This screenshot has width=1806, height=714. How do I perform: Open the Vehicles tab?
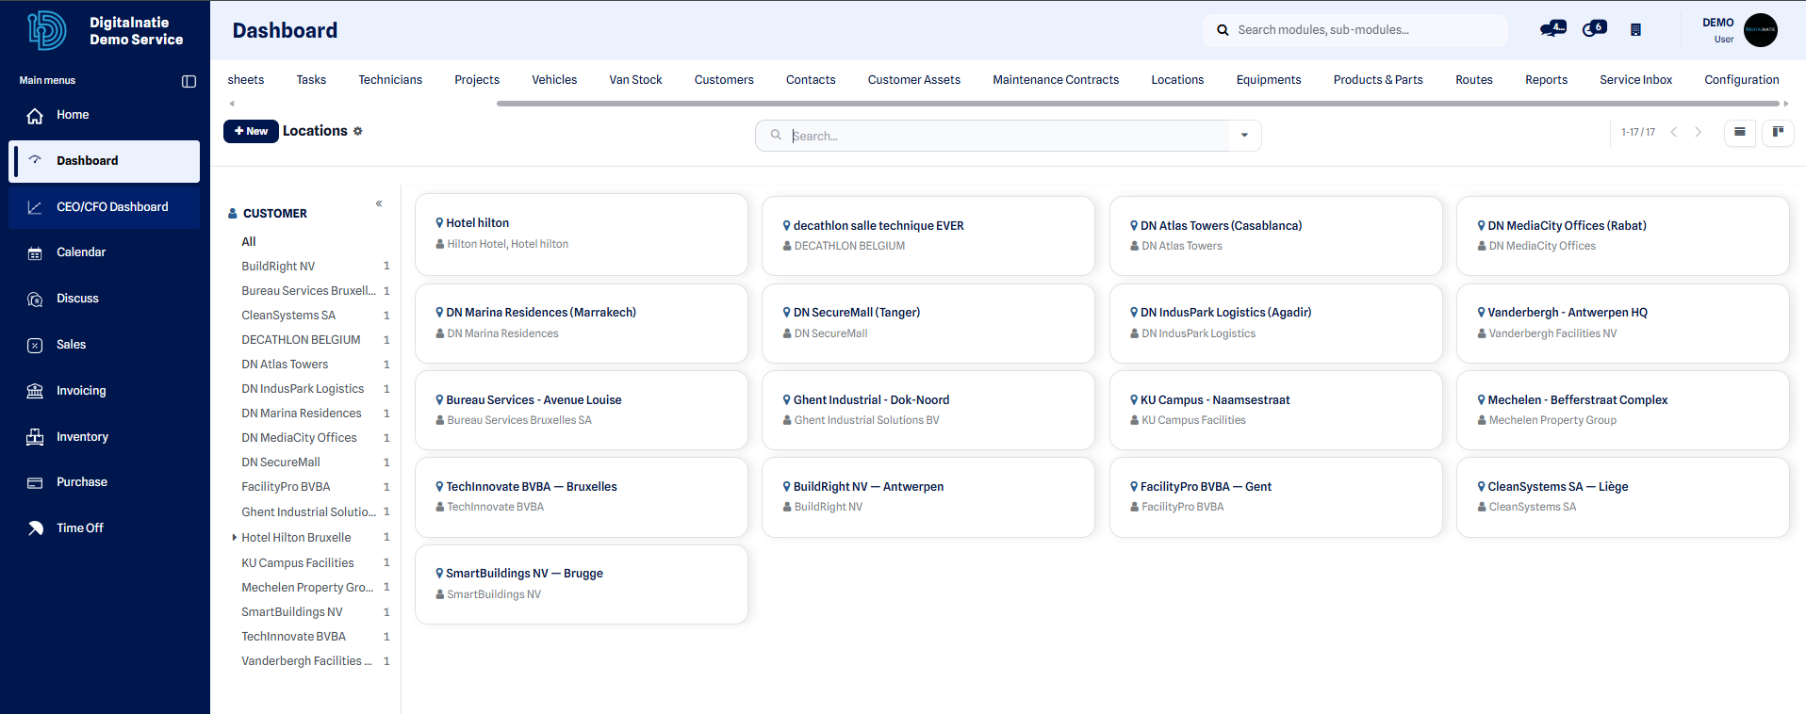[554, 80]
